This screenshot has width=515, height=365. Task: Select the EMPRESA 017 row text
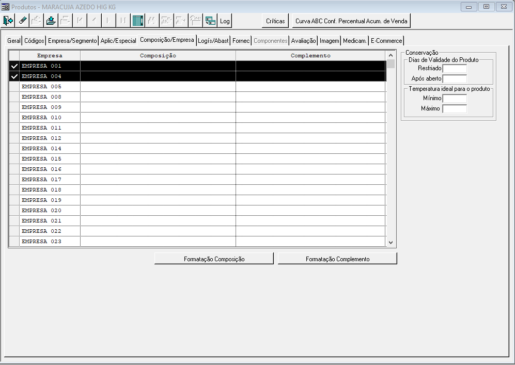(x=41, y=180)
